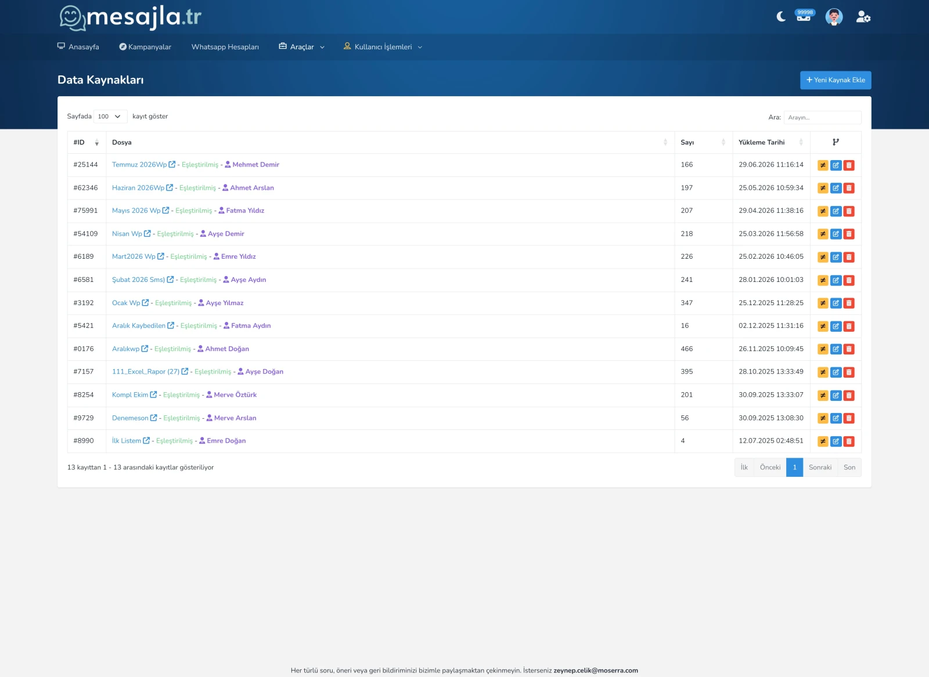
Task: Click user name Emre Doğan
Action: 226,441
